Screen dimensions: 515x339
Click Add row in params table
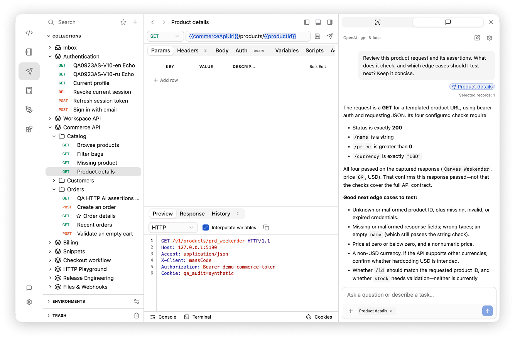[x=166, y=80]
